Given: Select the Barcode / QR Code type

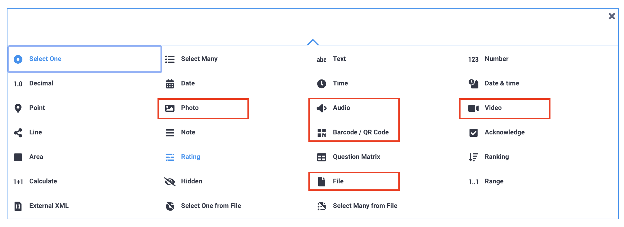Looking at the screenshot, I should pyautogui.click(x=361, y=132).
